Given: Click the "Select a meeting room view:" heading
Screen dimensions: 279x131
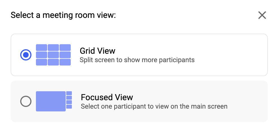Looking at the screenshot, I should (63, 15).
